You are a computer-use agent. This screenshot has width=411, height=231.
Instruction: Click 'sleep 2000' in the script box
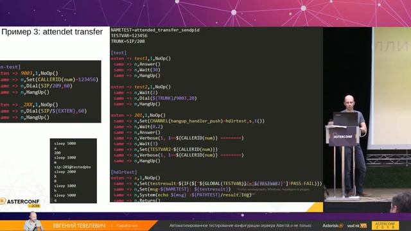[x=65, y=172]
